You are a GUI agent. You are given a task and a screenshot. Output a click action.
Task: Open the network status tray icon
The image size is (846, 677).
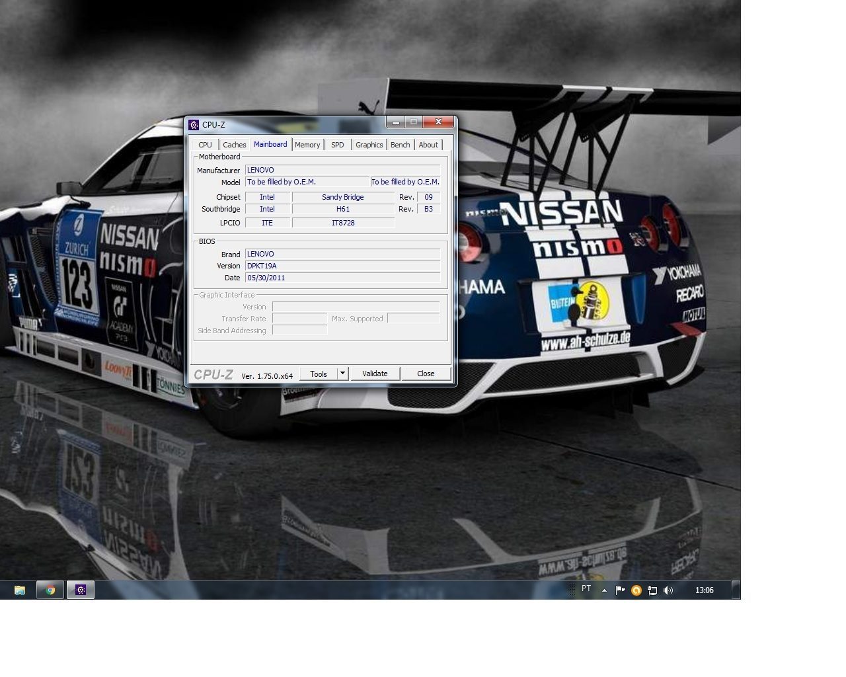[652, 590]
